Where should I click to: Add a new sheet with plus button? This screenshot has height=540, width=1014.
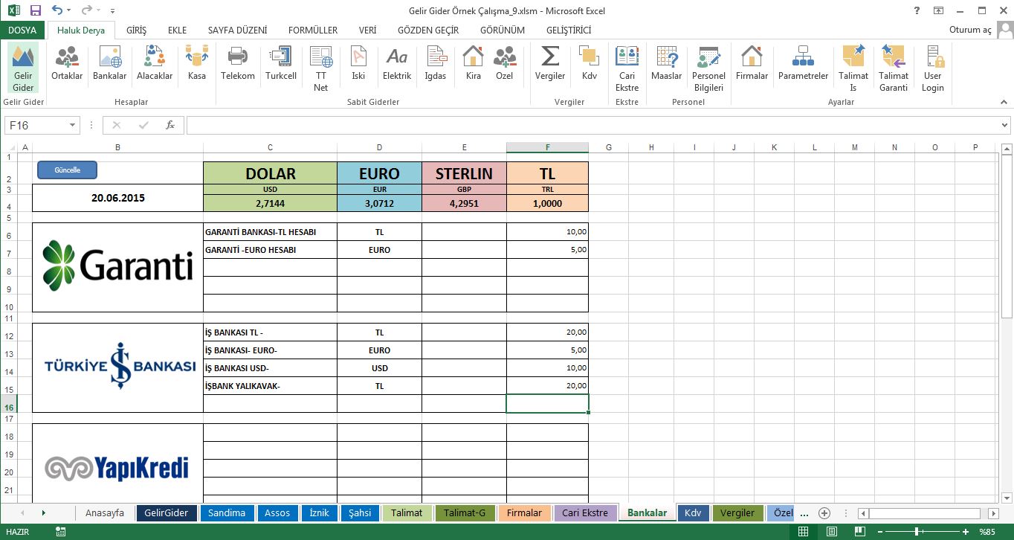click(824, 513)
